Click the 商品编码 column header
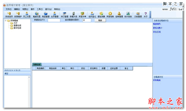 [40, 68]
